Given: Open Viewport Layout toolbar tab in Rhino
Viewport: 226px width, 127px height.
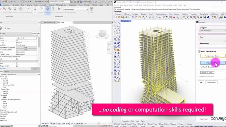Looking at the screenshot, I should click(x=161, y=14).
